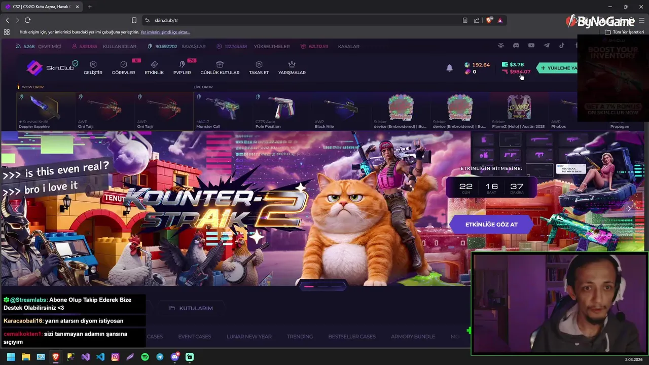Open the notifications bell
649x365 pixels.
449,68
